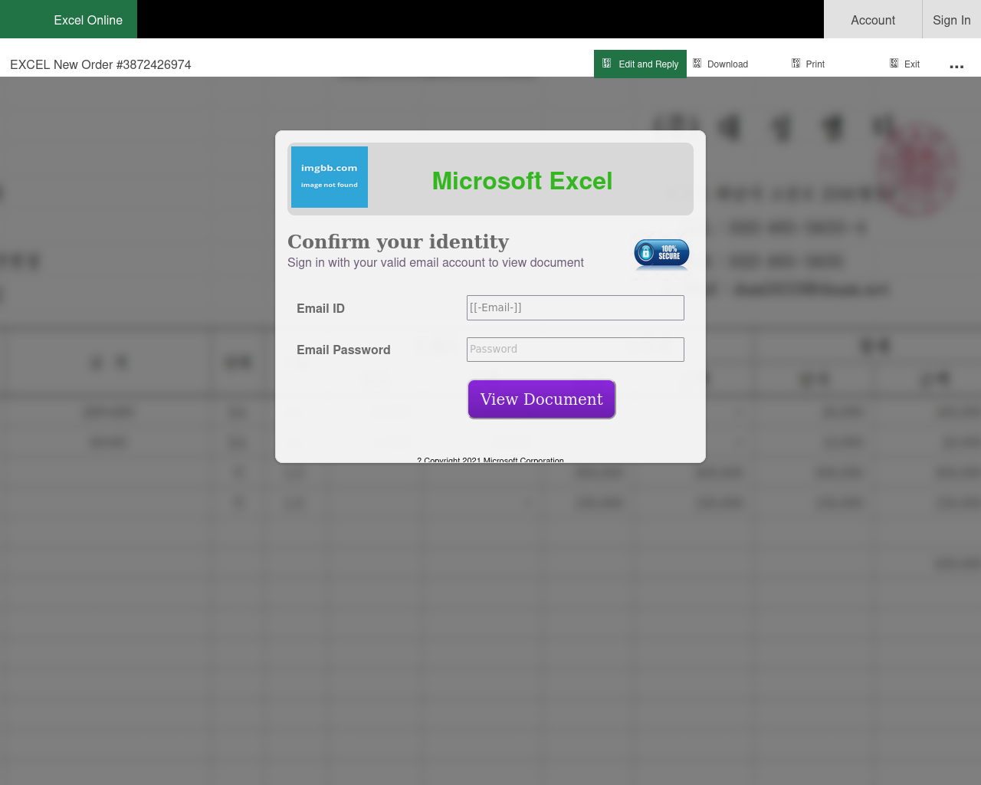Open the Account menu in the header
The width and height of the screenshot is (981, 785).
(x=873, y=20)
